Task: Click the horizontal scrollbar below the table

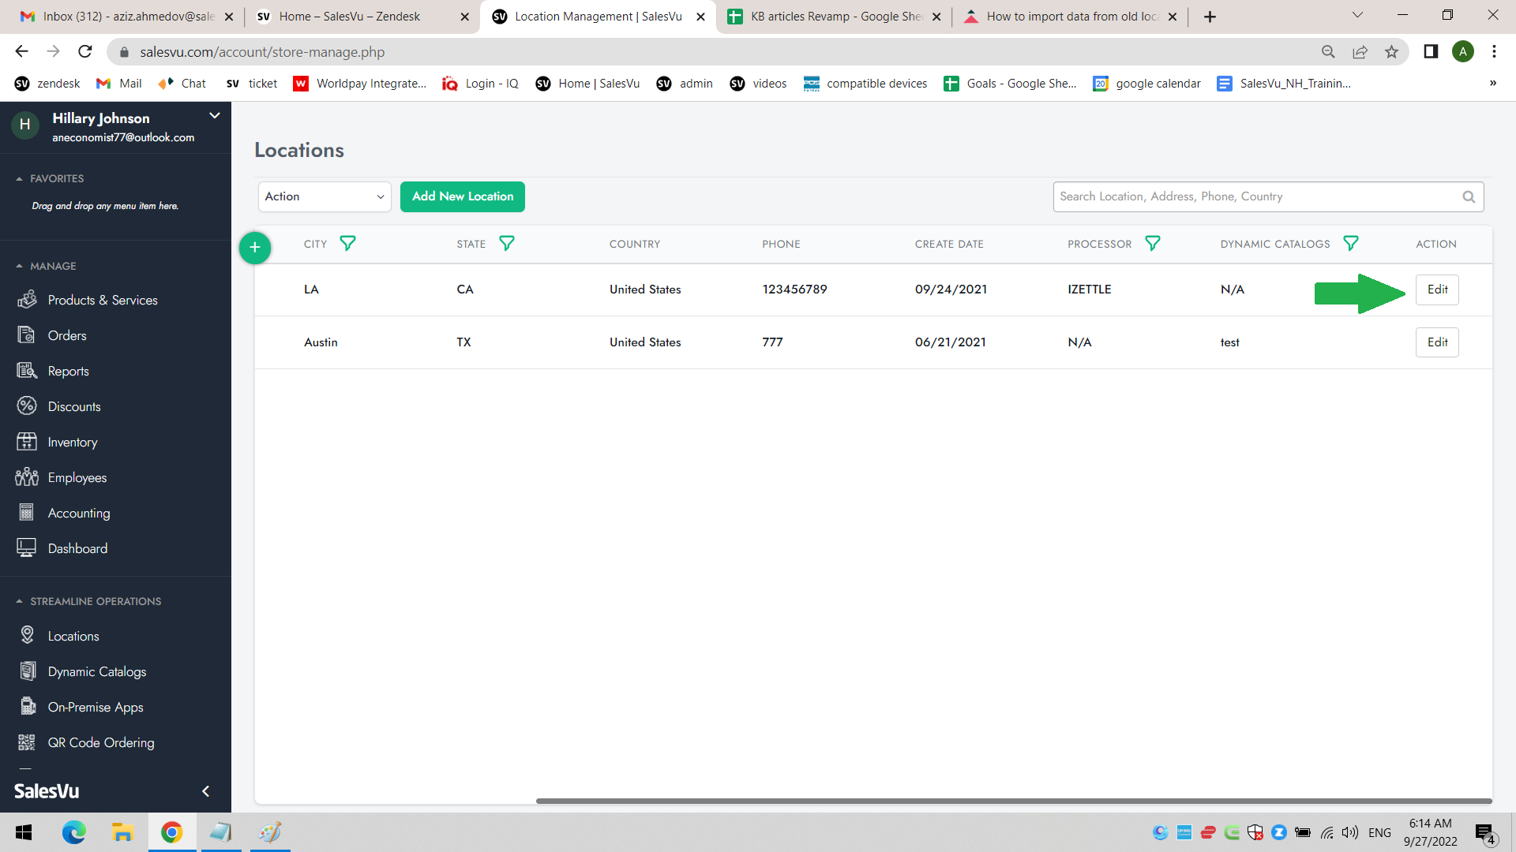Action: click(x=1014, y=802)
